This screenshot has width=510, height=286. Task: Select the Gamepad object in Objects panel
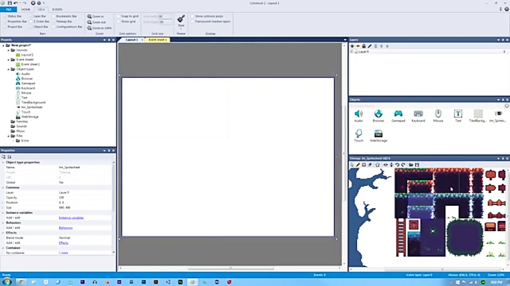tap(398, 115)
